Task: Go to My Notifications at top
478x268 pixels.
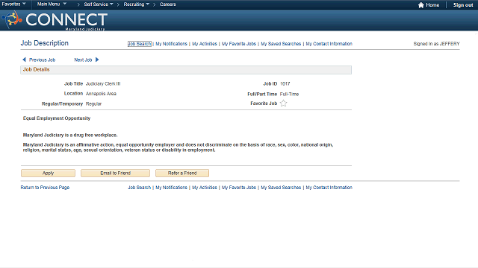Action: tap(171, 44)
